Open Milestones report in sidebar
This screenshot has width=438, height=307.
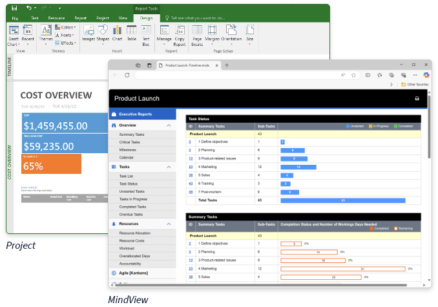pyautogui.click(x=143, y=150)
